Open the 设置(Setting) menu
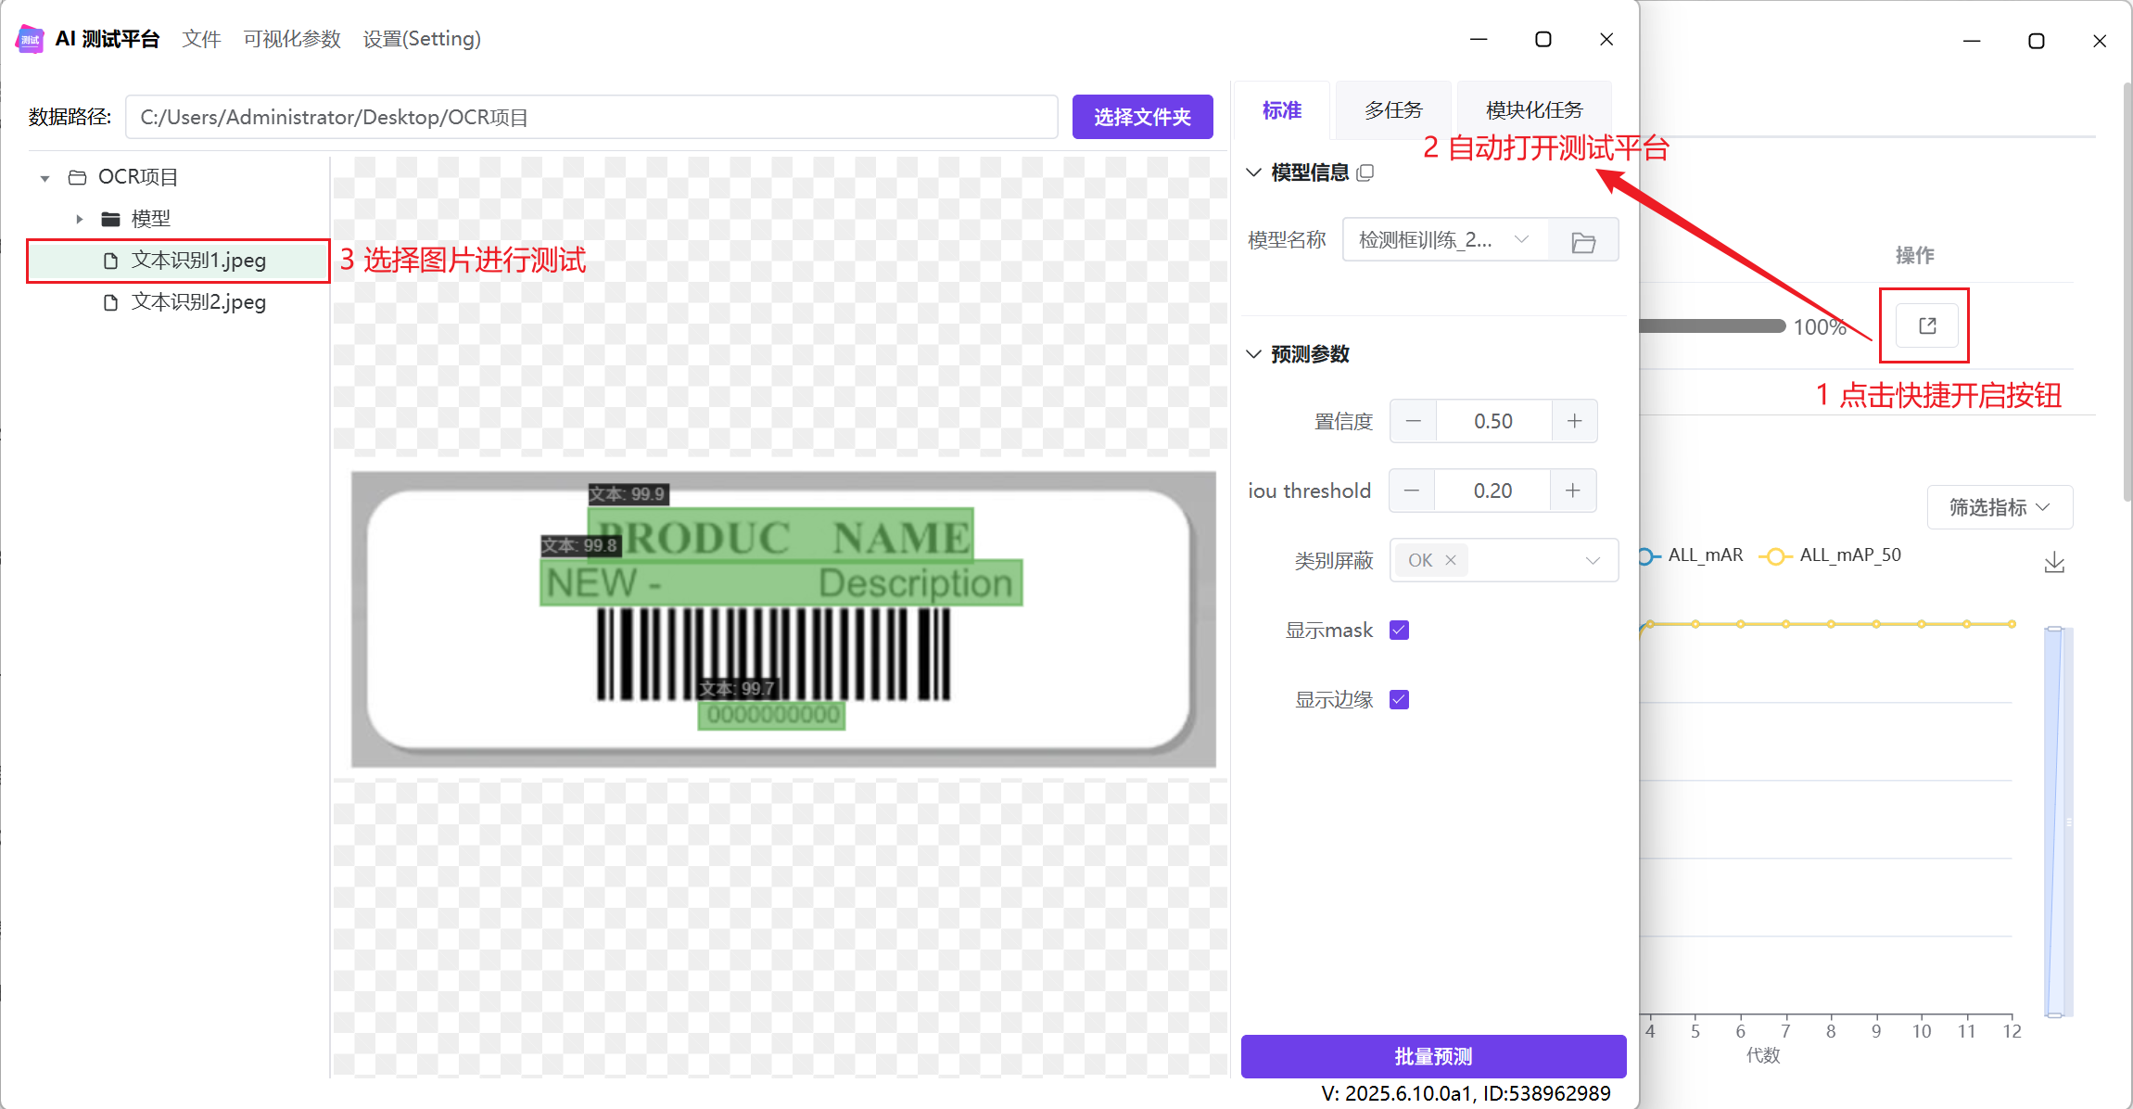The height and width of the screenshot is (1109, 2133). (422, 39)
